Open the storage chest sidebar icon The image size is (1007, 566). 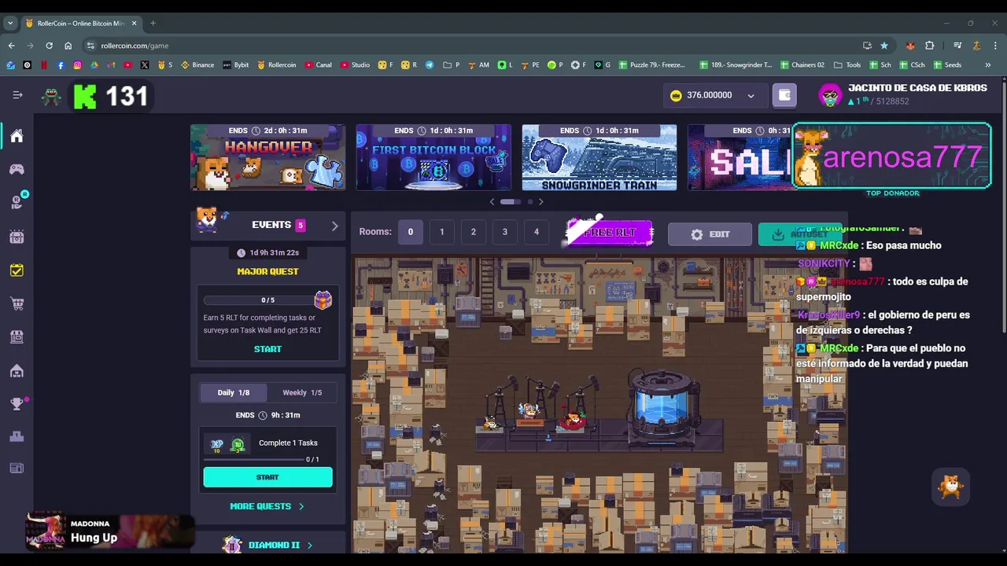[17, 237]
